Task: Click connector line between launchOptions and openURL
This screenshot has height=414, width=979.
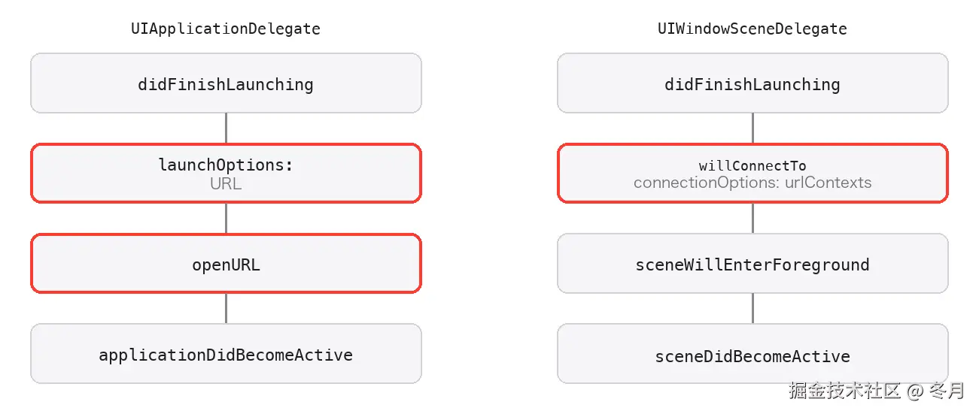Action: point(226,218)
